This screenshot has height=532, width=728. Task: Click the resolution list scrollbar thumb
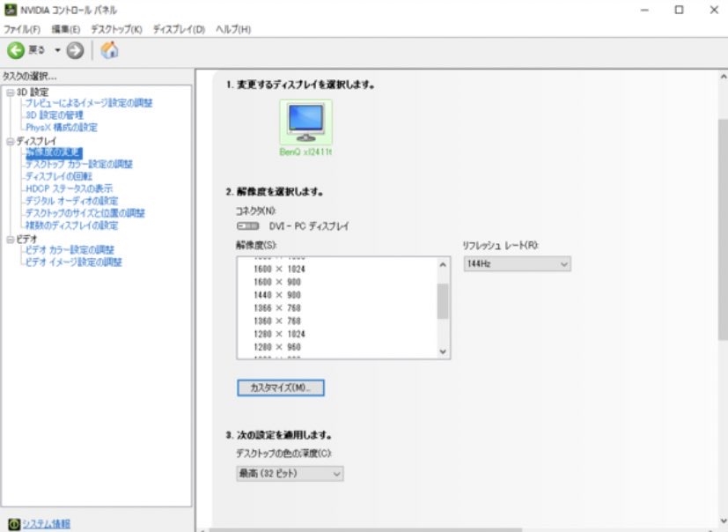pyautogui.click(x=443, y=301)
